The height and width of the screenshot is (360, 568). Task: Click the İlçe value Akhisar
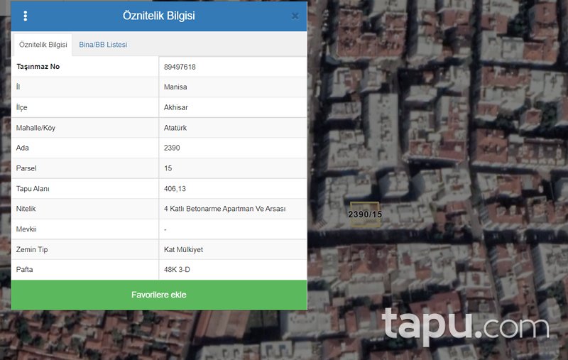pyautogui.click(x=175, y=107)
